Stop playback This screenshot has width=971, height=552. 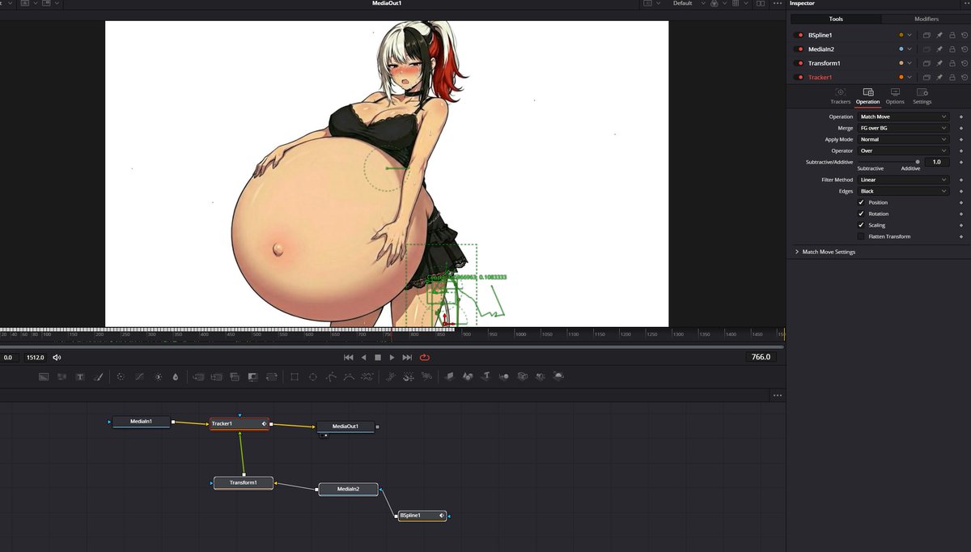click(378, 357)
